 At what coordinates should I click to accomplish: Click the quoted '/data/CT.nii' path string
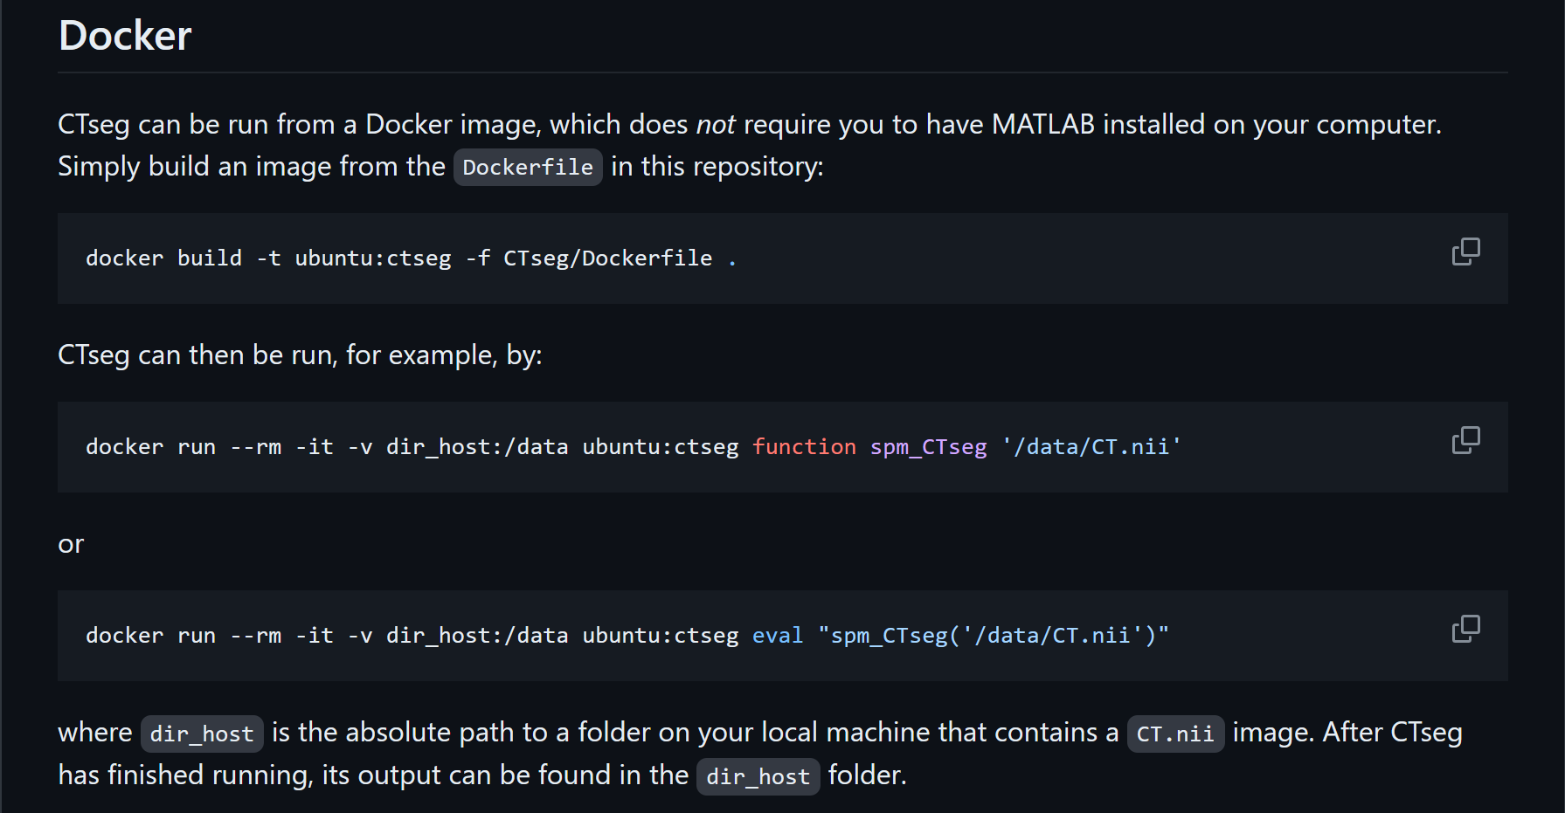point(1091,447)
